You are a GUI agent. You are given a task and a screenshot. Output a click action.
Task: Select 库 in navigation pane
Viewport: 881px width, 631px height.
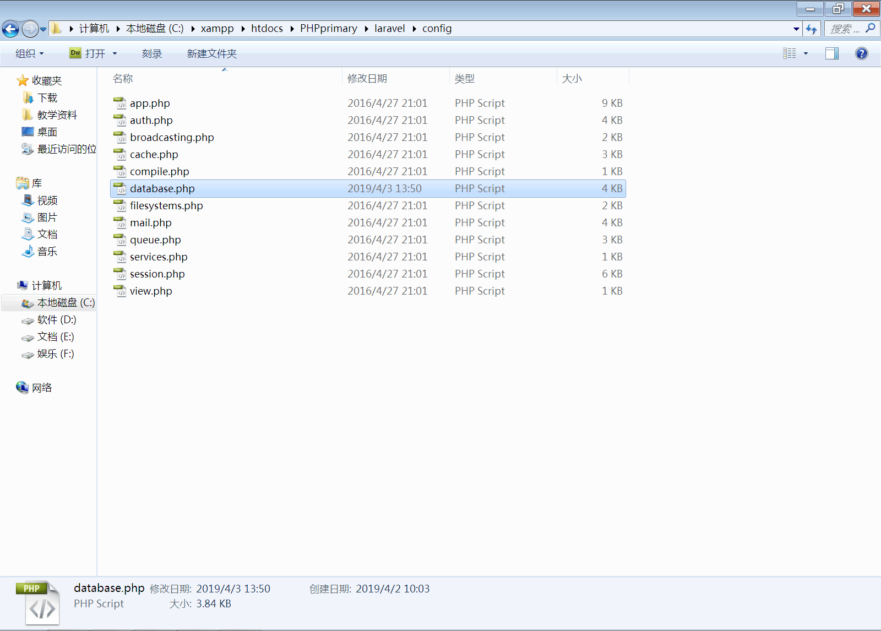click(29, 183)
